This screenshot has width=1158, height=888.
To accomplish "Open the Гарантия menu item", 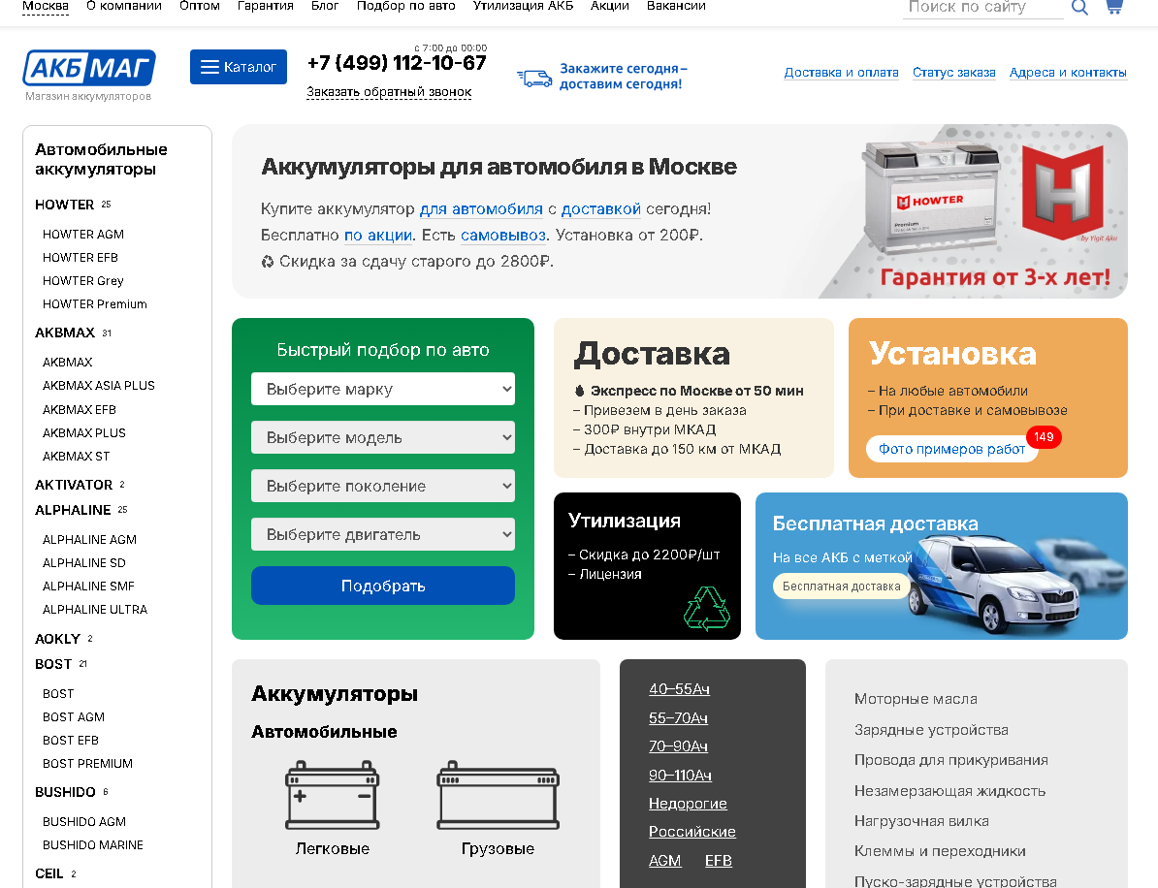I will point(265,6).
